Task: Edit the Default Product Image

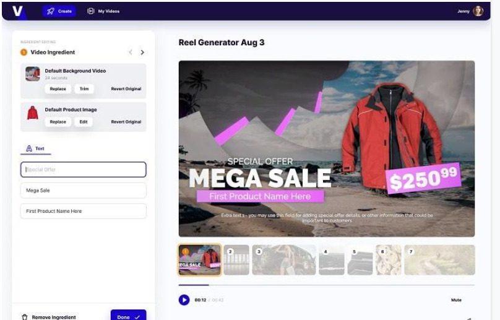Action: pos(84,122)
